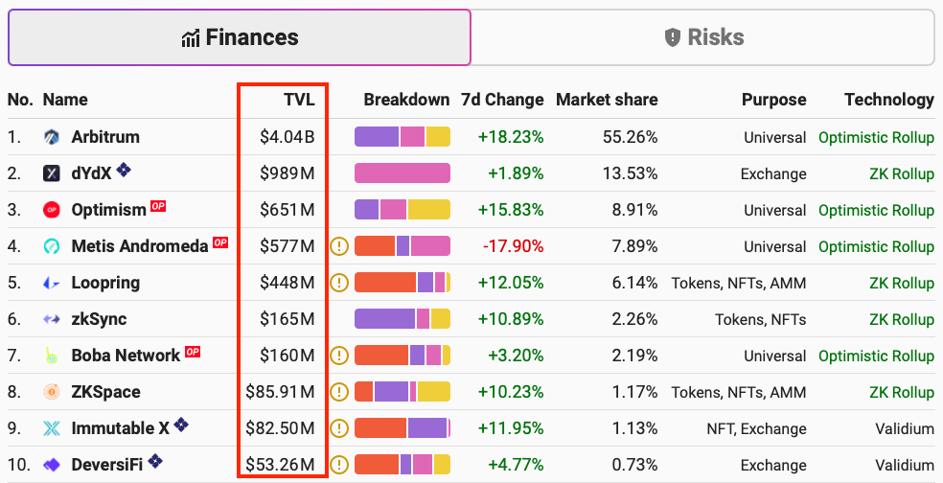Image resolution: width=943 pixels, height=483 pixels.
Task: Open the ZKSpace project link
Action: pos(105,392)
